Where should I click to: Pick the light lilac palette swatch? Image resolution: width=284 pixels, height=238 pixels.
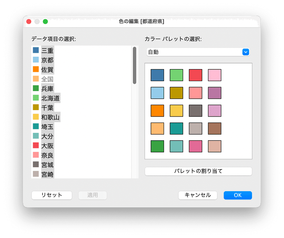tap(215, 110)
